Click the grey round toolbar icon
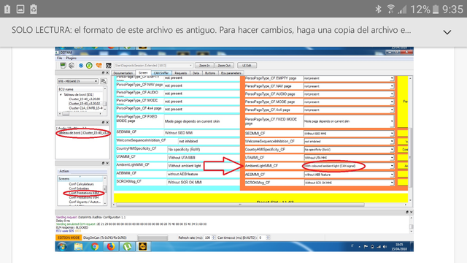This screenshot has width=467, height=263. tap(72, 65)
